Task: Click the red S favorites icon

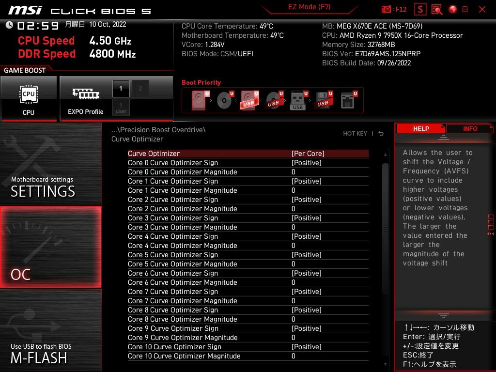Action: pos(420,10)
